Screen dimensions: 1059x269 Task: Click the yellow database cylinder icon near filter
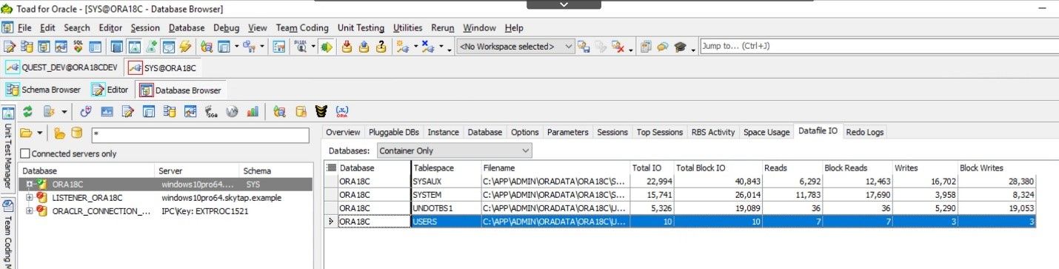[x=76, y=133]
